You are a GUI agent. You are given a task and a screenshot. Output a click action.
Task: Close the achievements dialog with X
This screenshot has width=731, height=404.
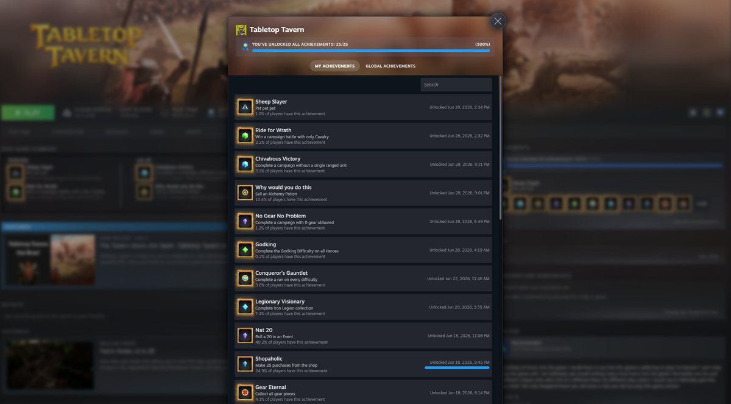[x=498, y=21]
